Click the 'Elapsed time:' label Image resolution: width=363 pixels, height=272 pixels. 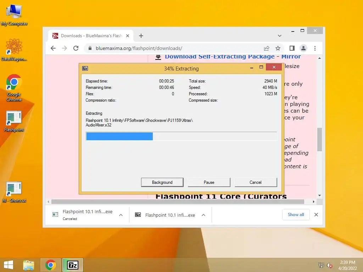point(97,81)
